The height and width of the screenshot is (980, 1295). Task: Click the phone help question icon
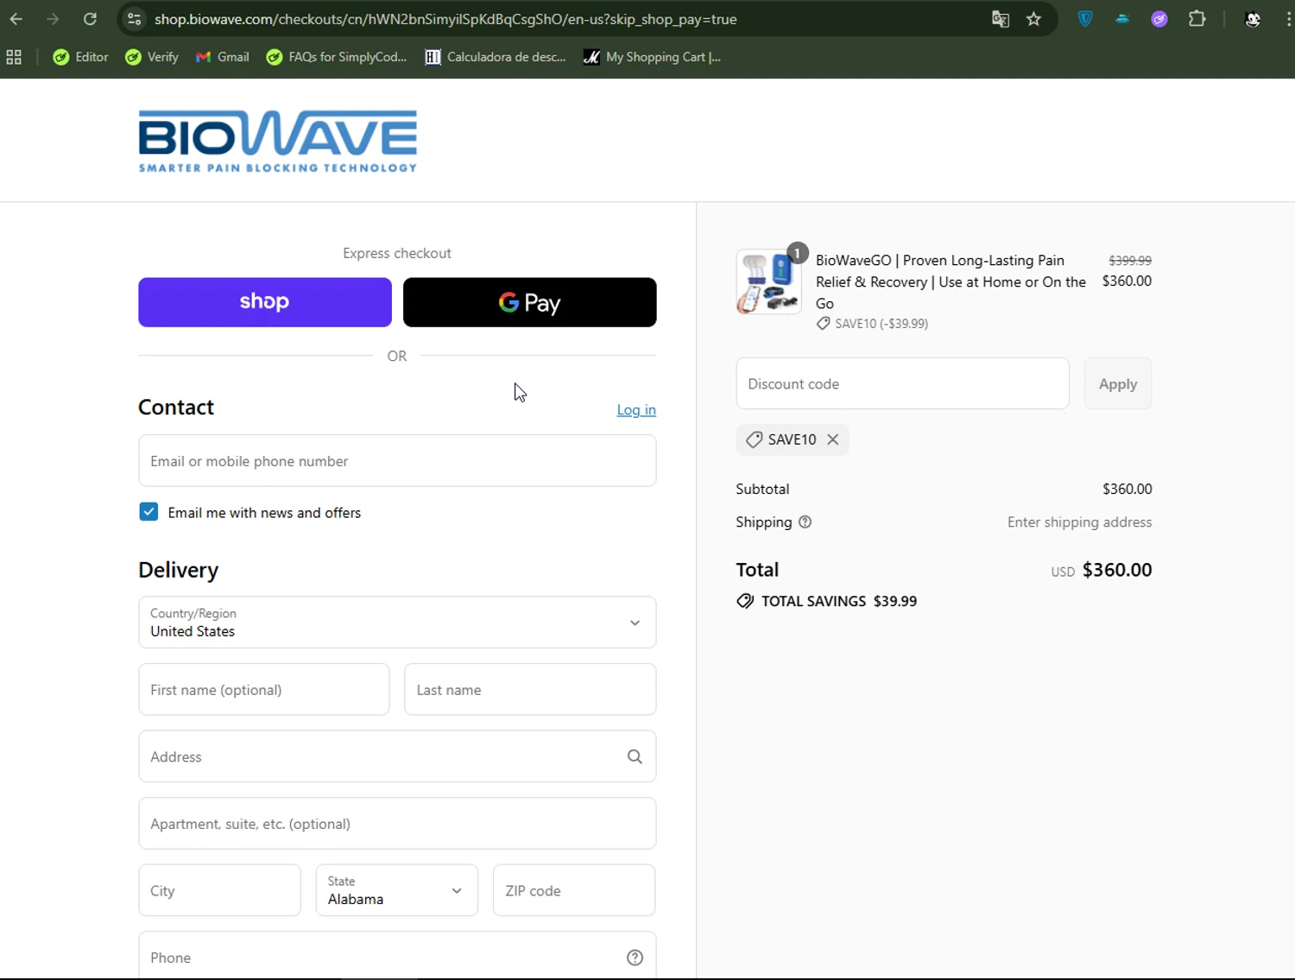tap(635, 958)
